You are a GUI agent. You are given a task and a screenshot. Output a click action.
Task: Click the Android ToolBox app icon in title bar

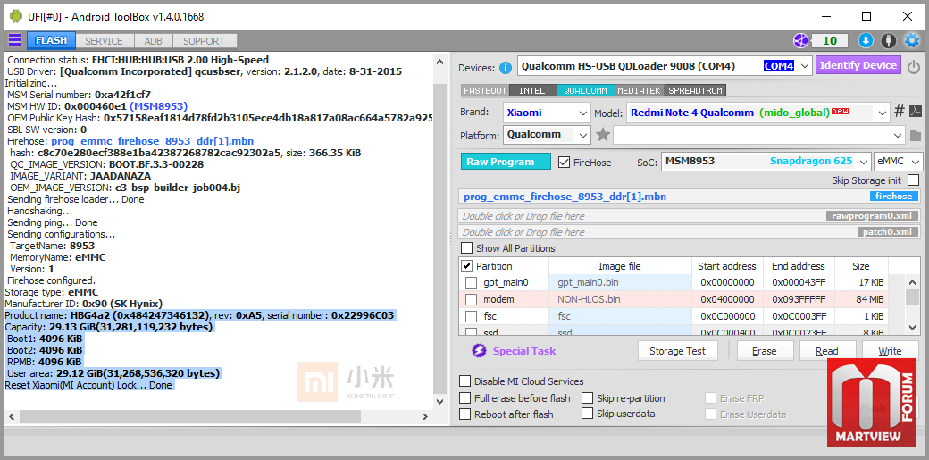point(15,16)
